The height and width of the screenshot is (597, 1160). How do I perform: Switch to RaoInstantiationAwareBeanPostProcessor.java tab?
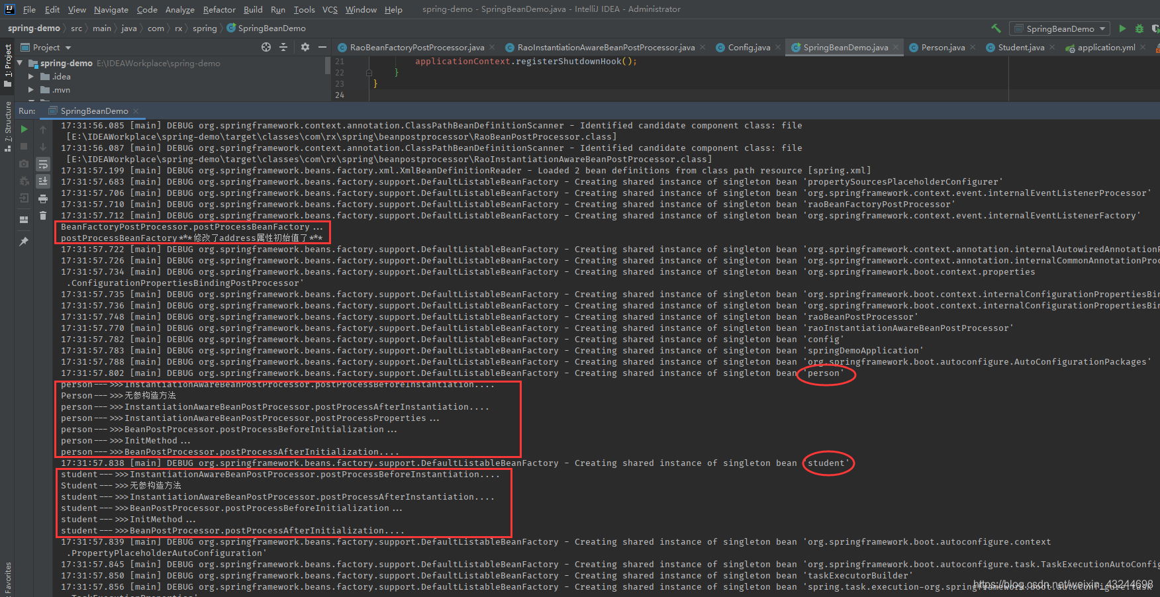point(606,47)
